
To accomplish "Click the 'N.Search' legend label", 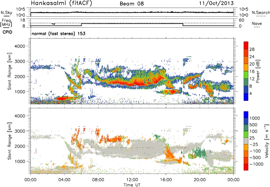I will pyautogui.click(x=261, y=12).
